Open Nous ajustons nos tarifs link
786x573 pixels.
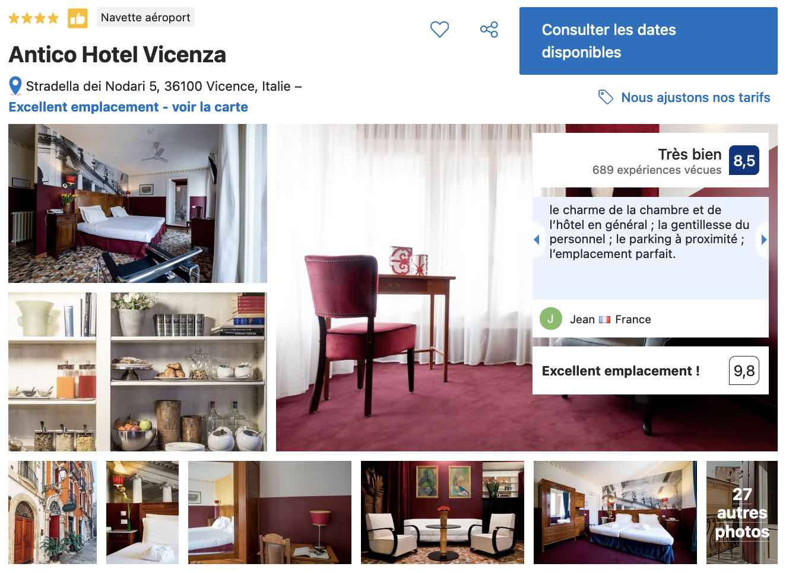coord(695,97)
